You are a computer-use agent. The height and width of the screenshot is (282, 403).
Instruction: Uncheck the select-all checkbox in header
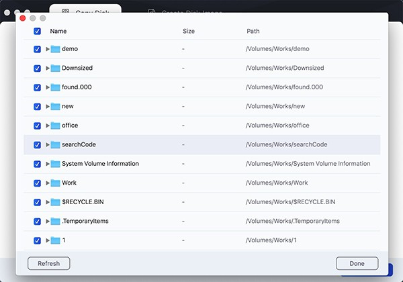point(37,31)
